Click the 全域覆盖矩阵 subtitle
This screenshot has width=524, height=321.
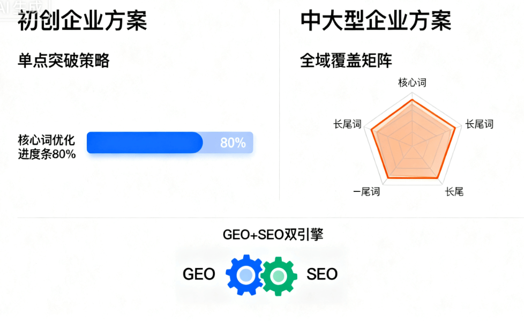[346, 61]
